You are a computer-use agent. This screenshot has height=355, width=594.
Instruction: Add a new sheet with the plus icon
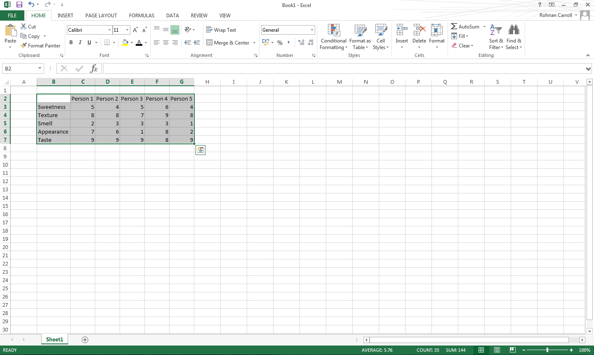(85, 340)
